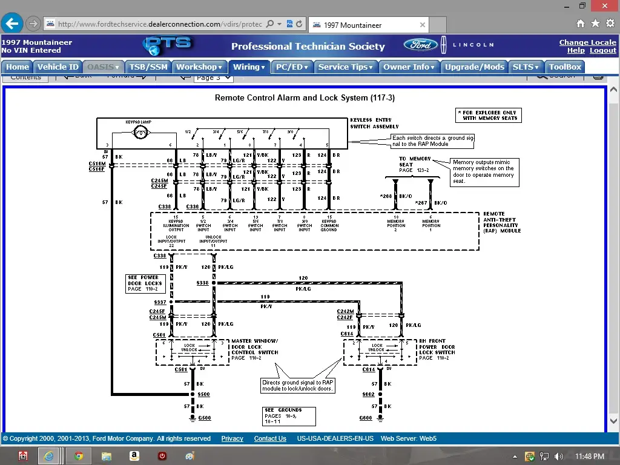620x465 pixels.
Task: Expand the PC/ED dropdown menu
Action: point(292,67)
